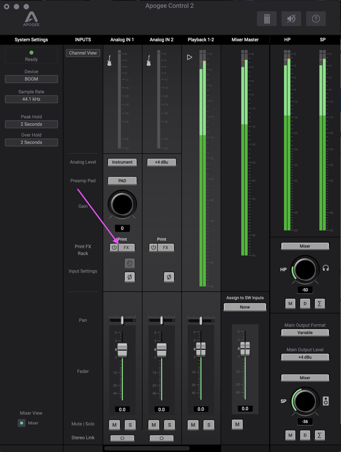Click the INPUTS header
Viewport: 341px width, 452px height.
click(83, 40)
